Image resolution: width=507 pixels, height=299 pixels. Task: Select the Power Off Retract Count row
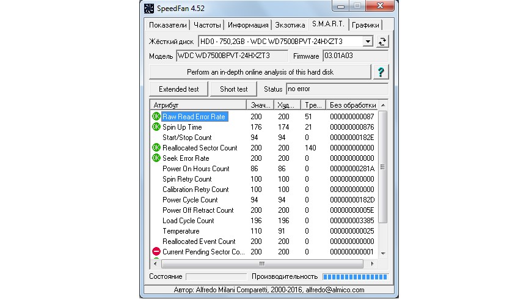click(x=264, y=210)
